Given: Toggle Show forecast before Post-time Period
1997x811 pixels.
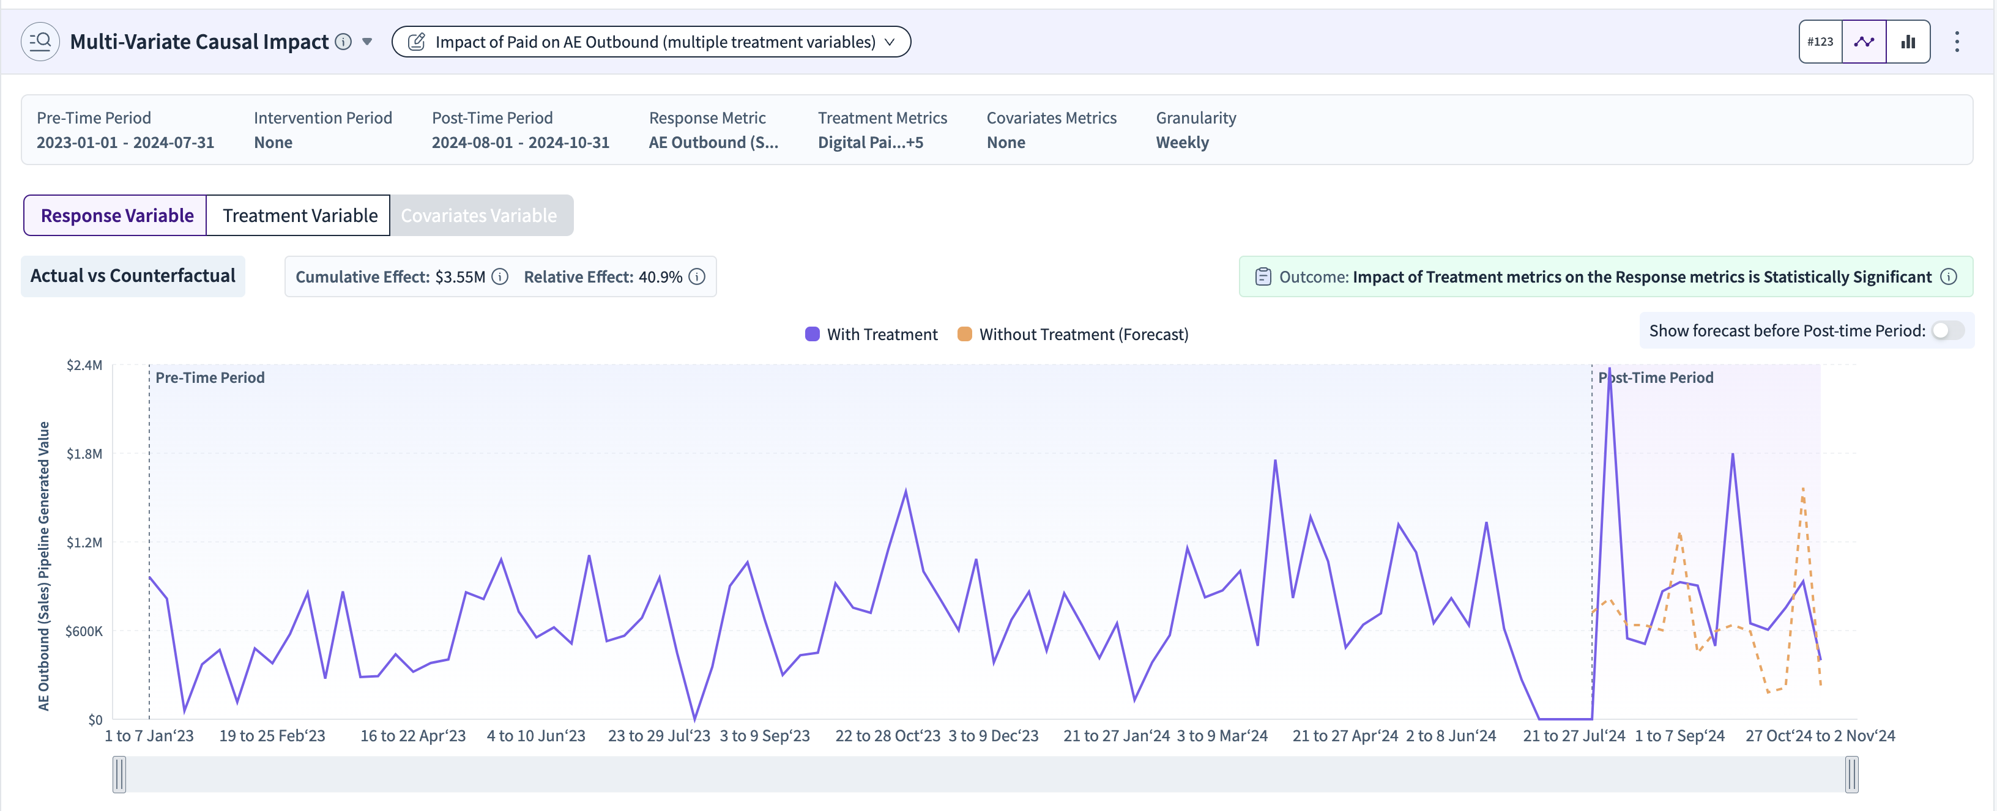Looking at the screenshot, I should click(1947, 331).
